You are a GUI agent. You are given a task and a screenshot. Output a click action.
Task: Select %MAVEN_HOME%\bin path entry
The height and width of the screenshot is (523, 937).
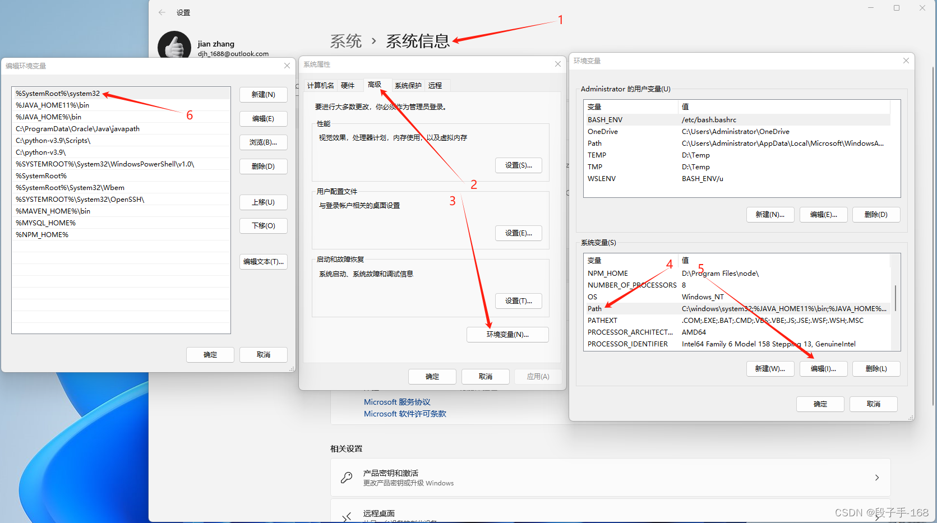click(121, 211)
